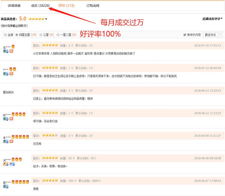Select the 全部 reviews radio button
225x196 pixels.
(x=5, y=35)
